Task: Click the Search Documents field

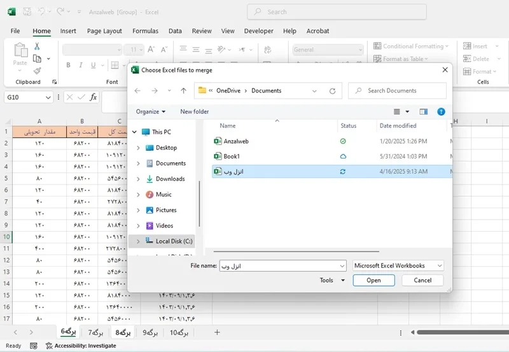Action: pos(397,91)
